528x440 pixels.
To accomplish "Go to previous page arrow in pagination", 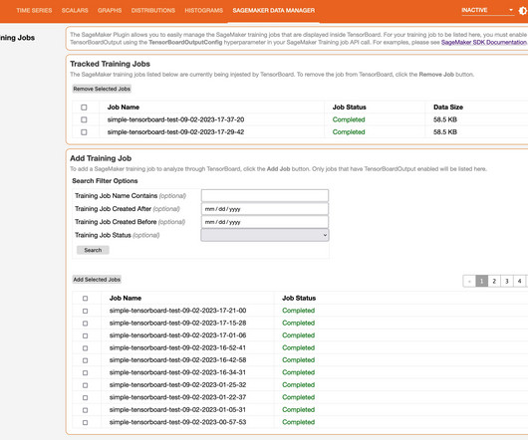I will [469, 281].
